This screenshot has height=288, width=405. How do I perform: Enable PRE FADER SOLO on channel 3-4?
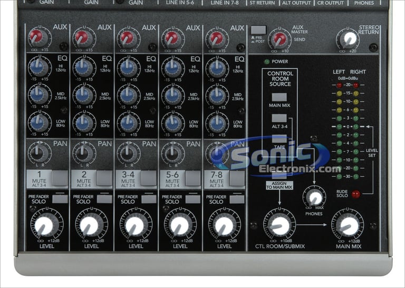(x=149, y=199)
